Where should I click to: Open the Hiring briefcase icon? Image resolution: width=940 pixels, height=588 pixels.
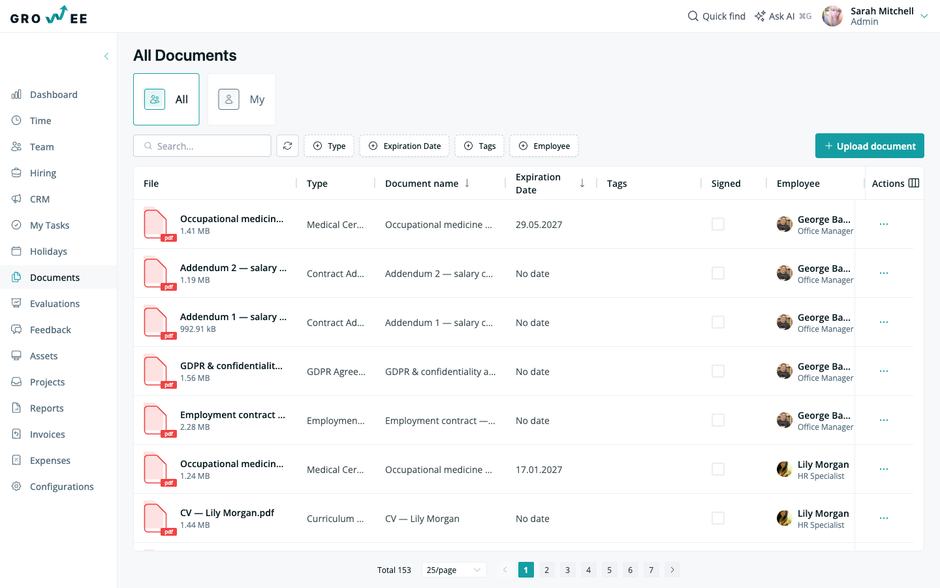tap(16, 173)
